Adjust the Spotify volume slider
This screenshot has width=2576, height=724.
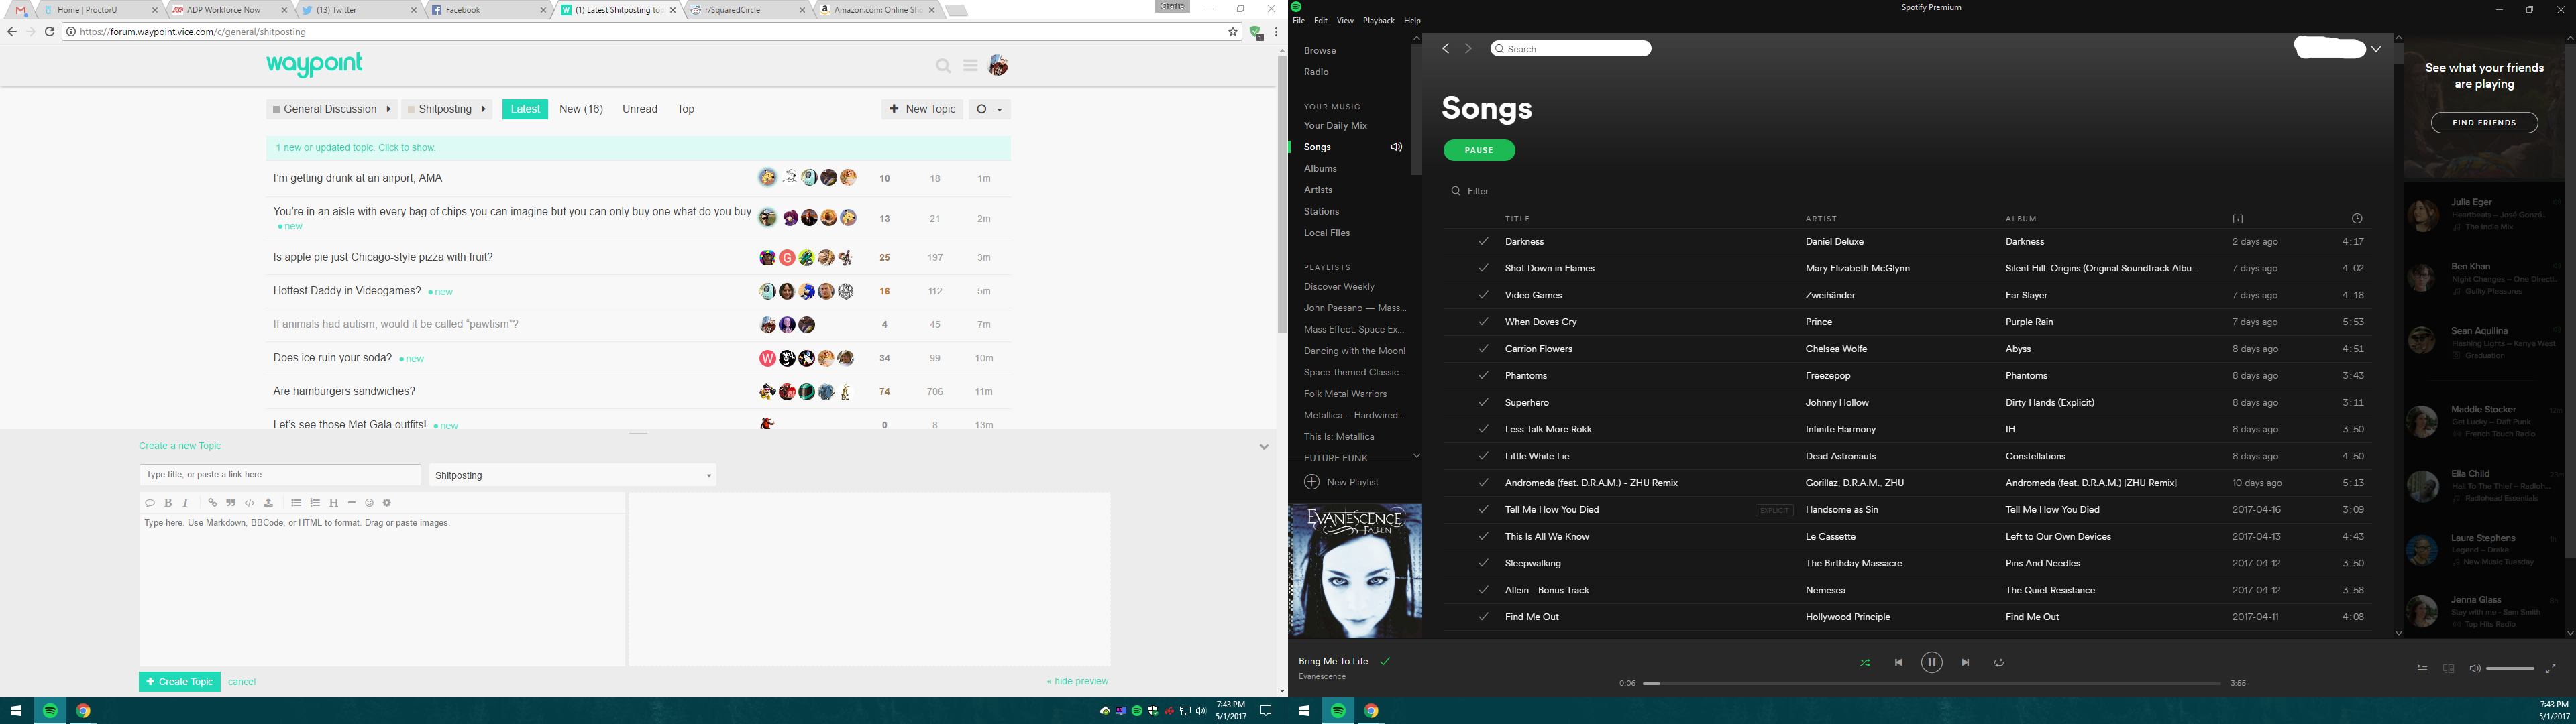coord(2509,669)
